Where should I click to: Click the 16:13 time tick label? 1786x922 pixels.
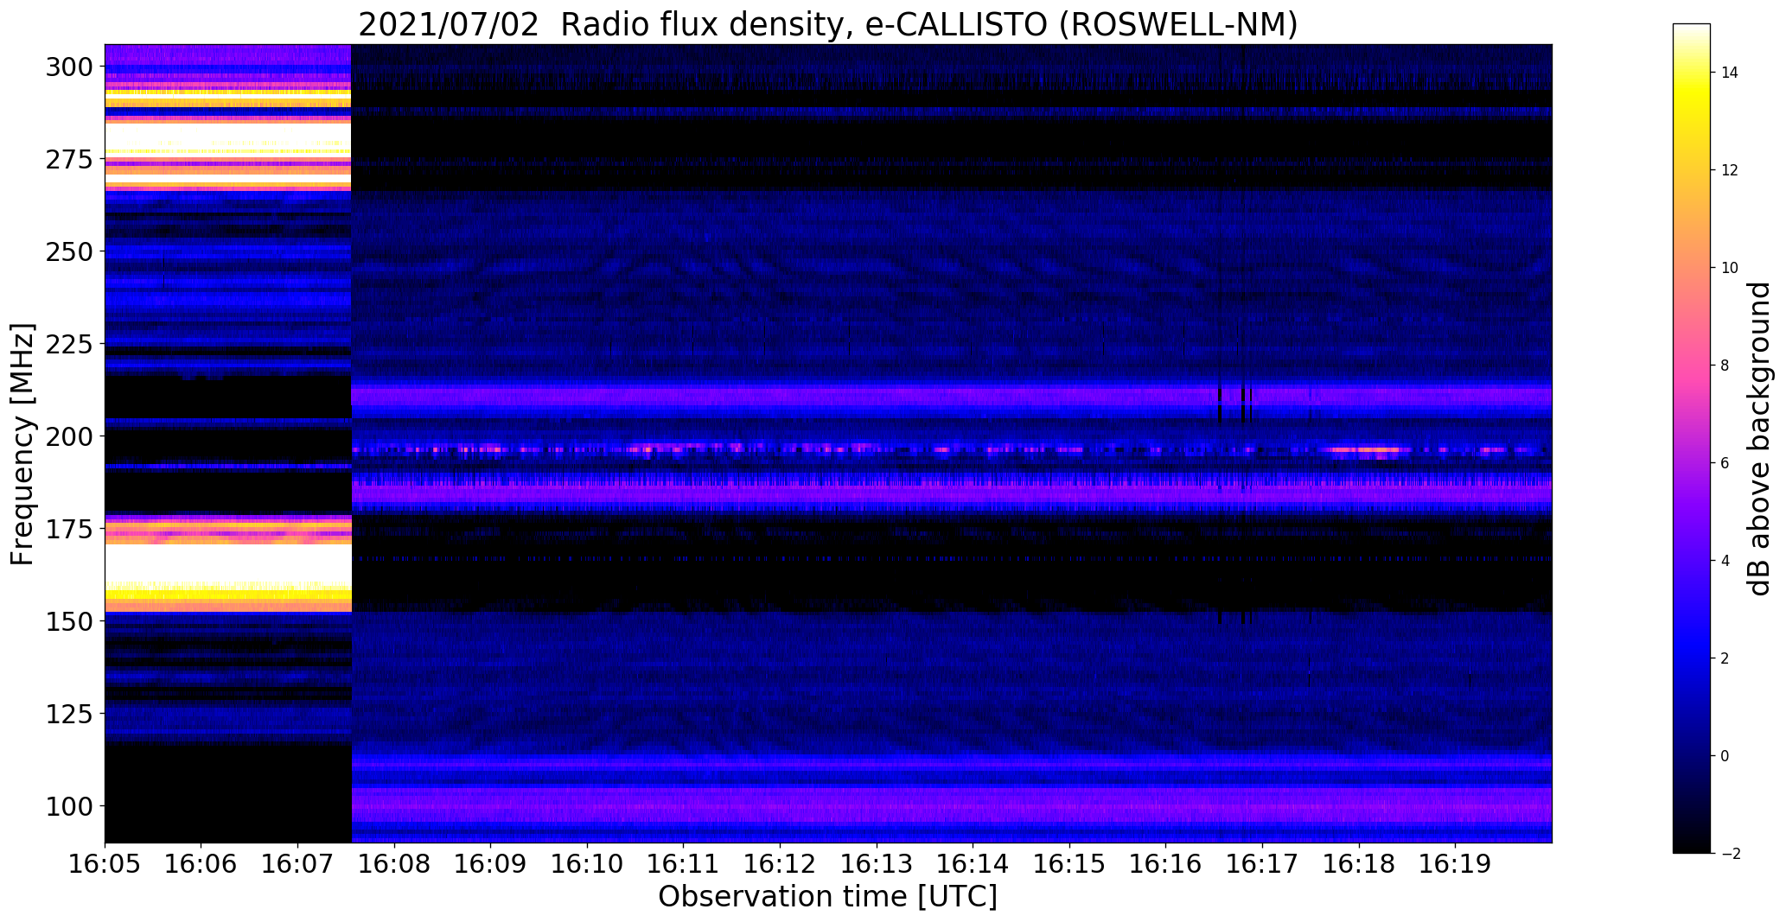click(x=877, y=862)
